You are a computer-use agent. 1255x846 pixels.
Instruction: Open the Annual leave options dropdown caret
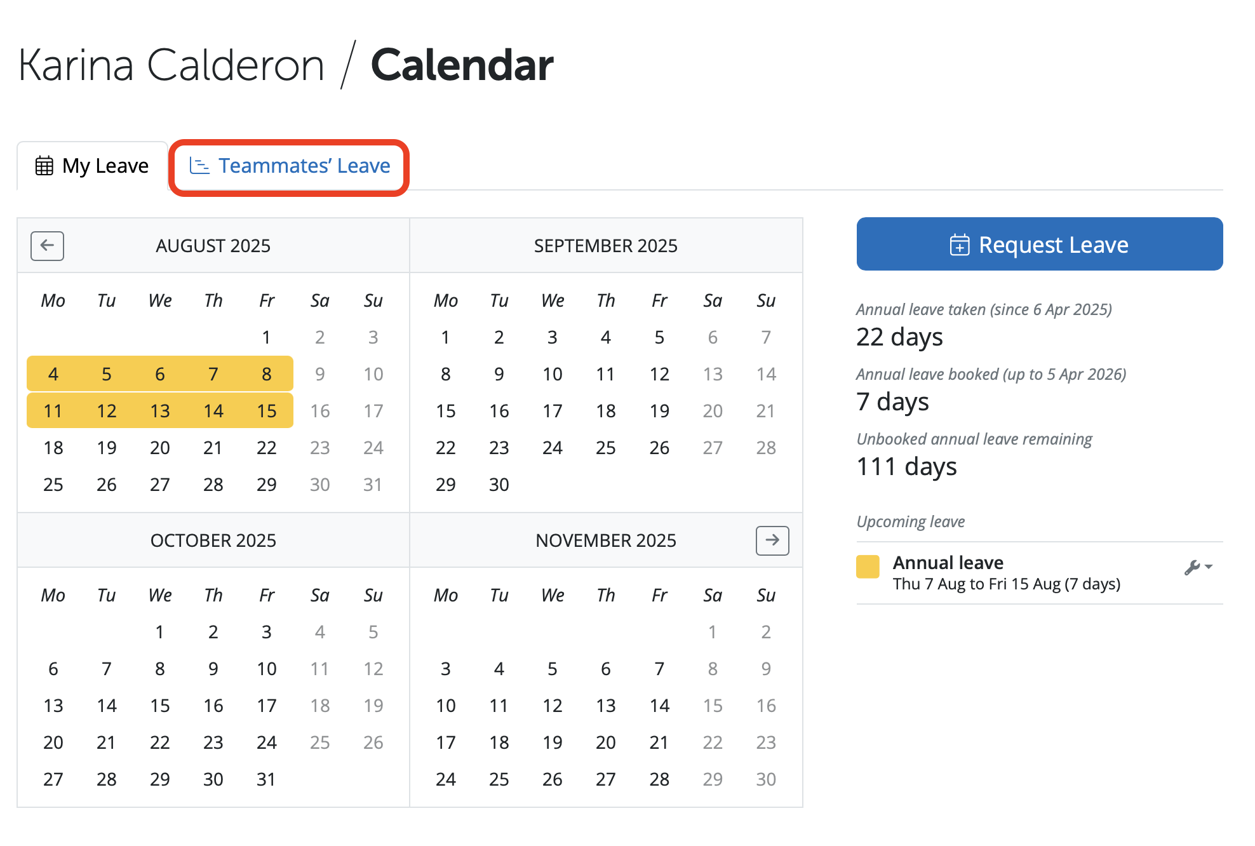(1209, 567)
